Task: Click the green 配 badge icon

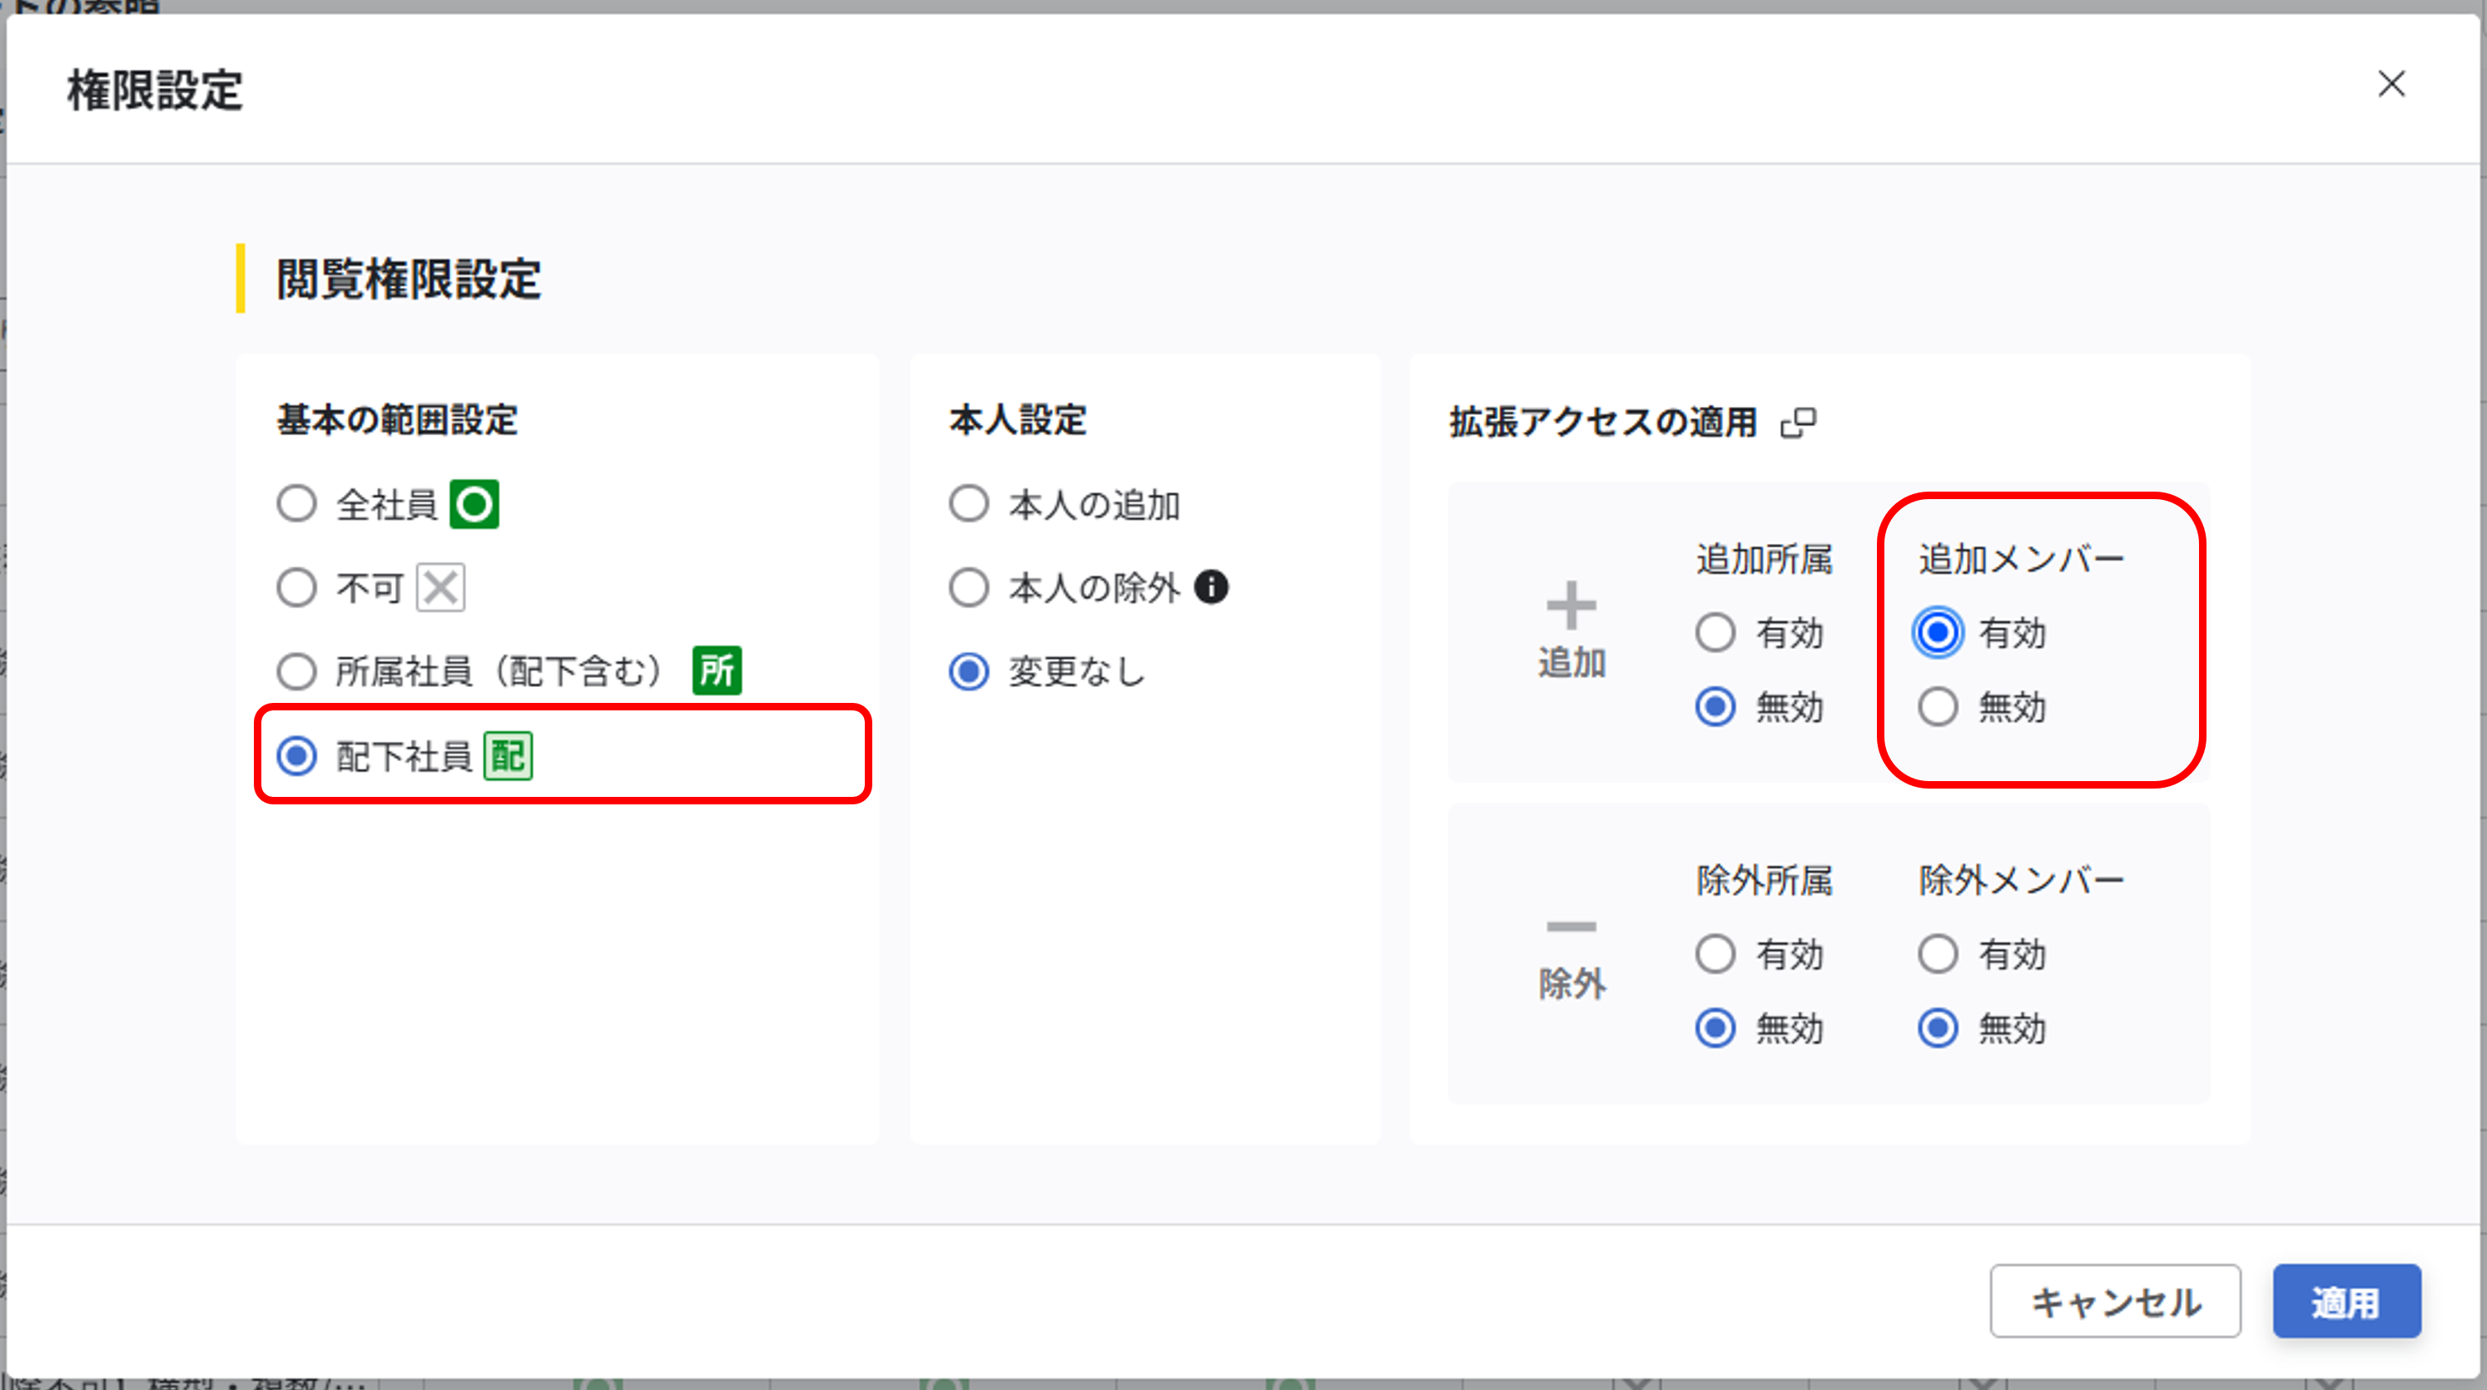Action: [508, 756]
